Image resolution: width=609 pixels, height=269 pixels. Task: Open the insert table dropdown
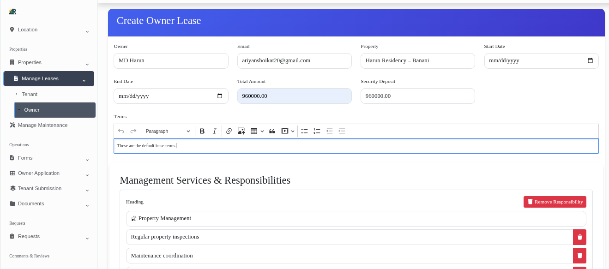(257, 132)
